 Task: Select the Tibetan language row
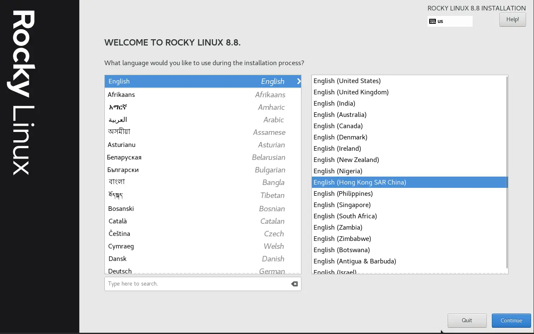203,195
